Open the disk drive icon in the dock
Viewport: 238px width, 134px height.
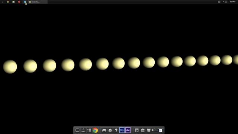(x=137, y=130)
